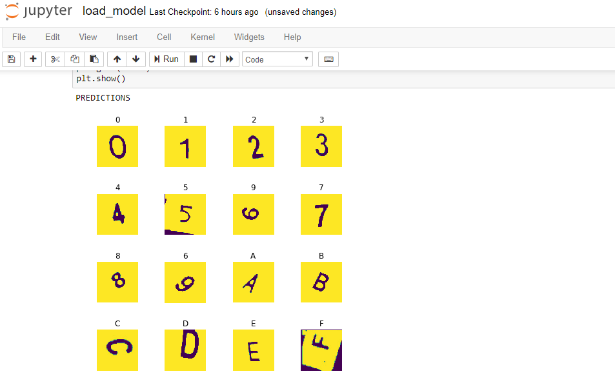Open the View menu
Screen dimensions: 615x385
(x=88, y=37)
